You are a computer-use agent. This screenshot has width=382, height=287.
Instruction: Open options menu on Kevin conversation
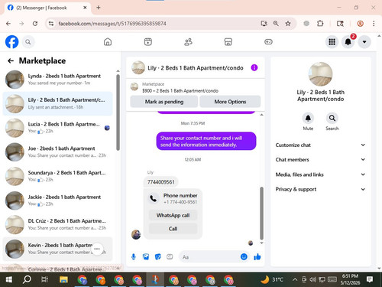pos(97,249)
